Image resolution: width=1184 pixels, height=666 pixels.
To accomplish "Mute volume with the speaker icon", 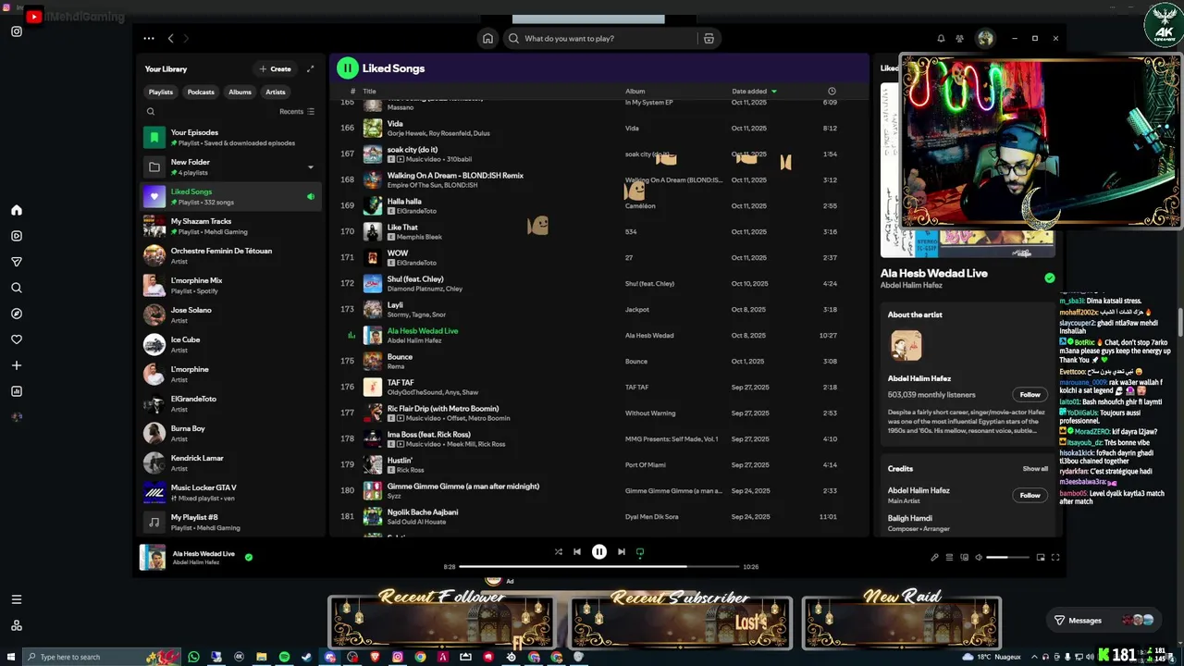I will tap(979, 557).
